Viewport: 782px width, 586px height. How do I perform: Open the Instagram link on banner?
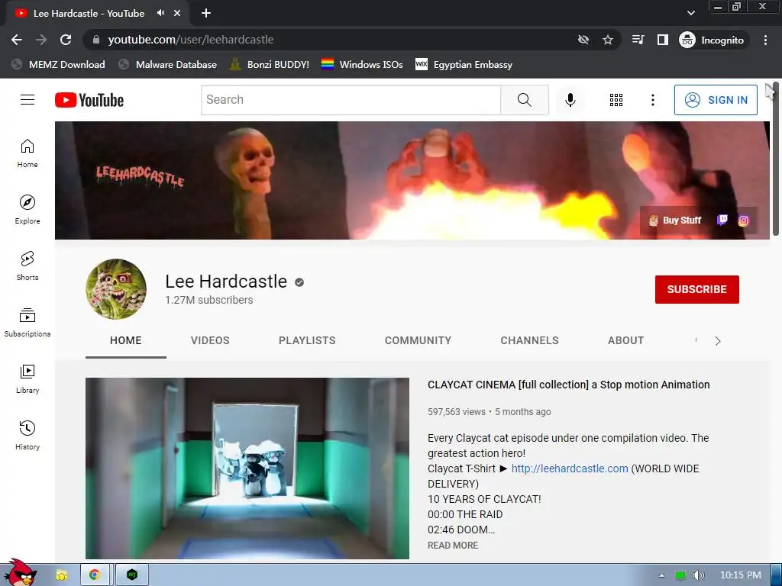(x=743, y=221)
